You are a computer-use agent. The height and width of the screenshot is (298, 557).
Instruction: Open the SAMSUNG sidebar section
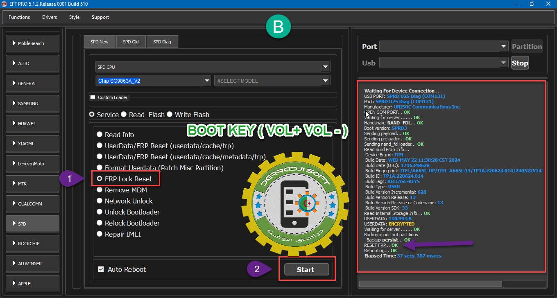(x=32, y=104)
